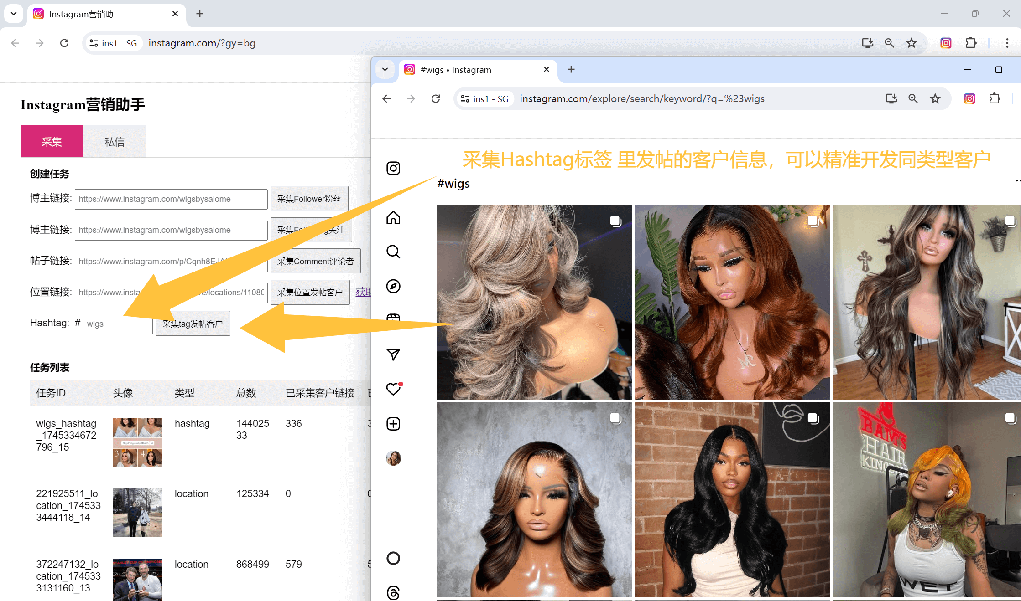Image resolution: width=1021 pixels, height=601 pixels.
Task: Close the #wigs • Instagram tab
Action: pos(547,69)
